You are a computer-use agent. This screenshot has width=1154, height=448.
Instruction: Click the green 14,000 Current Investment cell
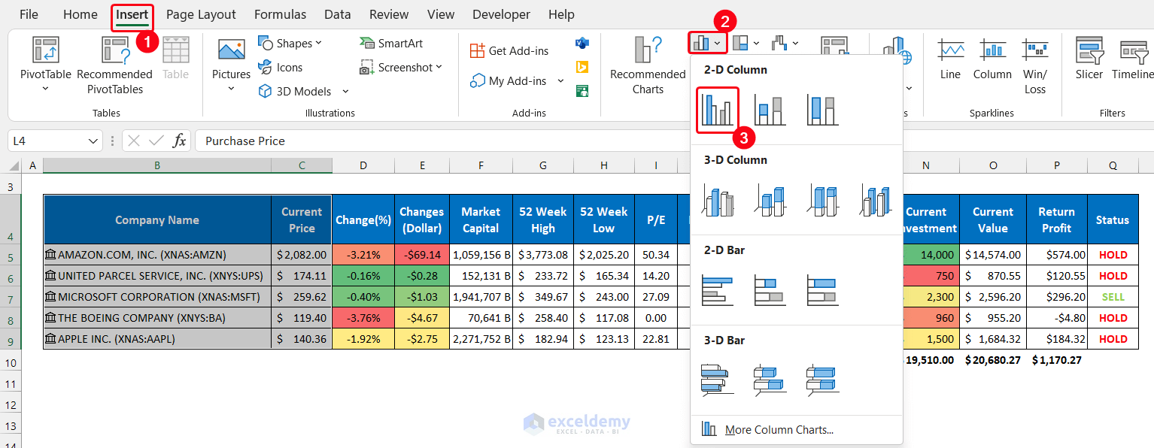coord(931,255)
